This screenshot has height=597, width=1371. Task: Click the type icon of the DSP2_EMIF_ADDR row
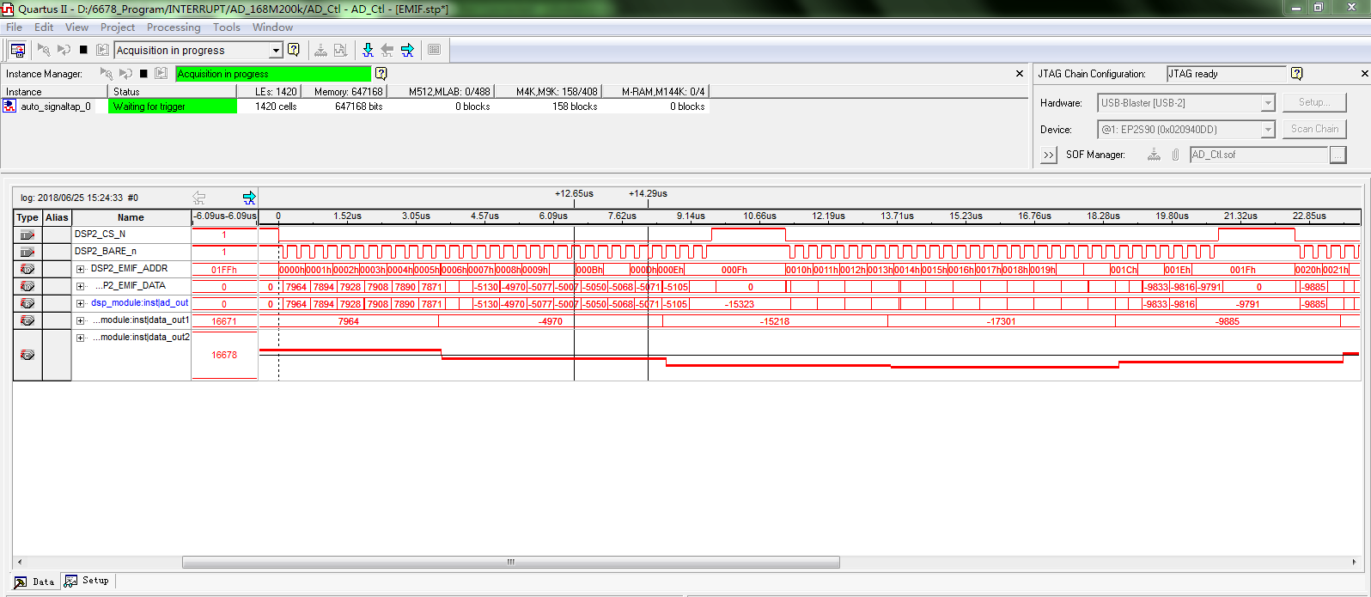click(27, 269)
